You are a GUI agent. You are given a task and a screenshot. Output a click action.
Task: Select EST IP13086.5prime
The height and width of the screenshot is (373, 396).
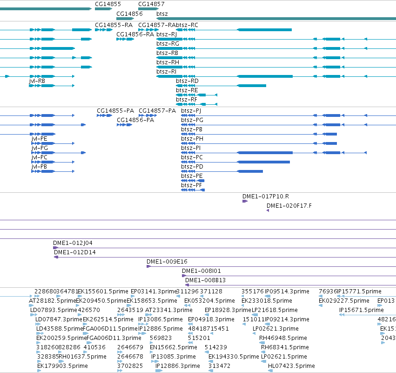161,319
